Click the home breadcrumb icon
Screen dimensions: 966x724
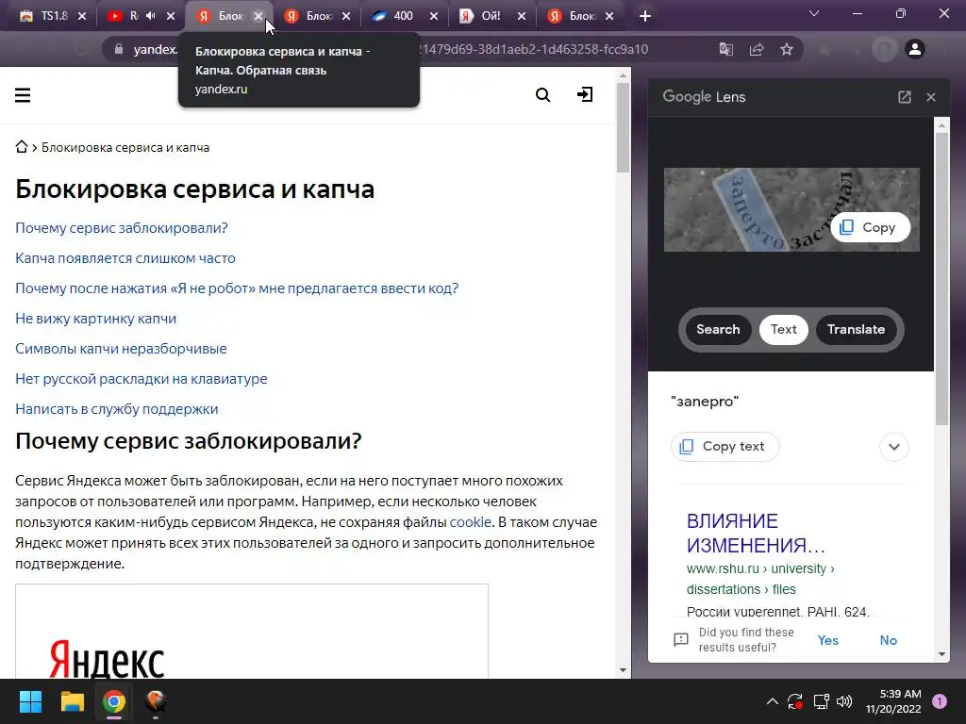point(22,146)
